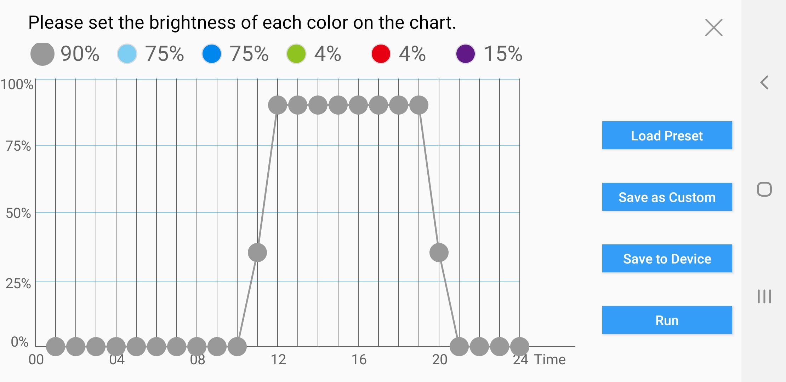
Task: Select the red channel swatch
Action: 381,54
